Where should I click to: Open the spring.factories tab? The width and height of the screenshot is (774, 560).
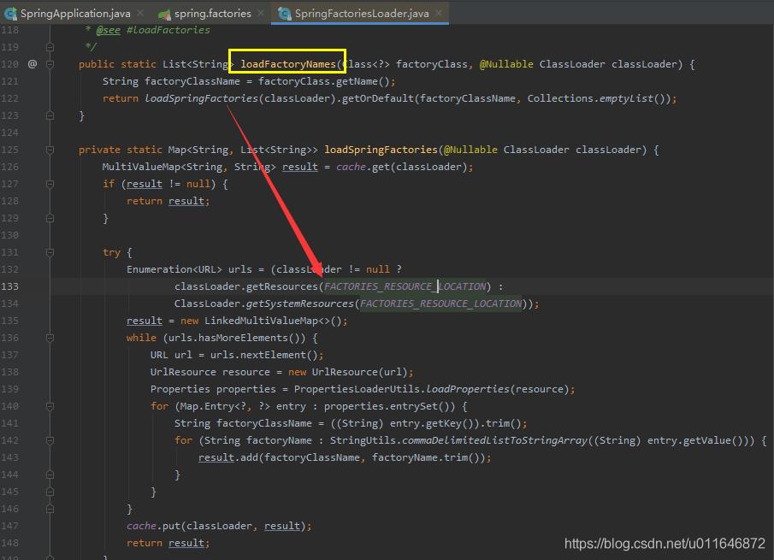coord(213,13)
